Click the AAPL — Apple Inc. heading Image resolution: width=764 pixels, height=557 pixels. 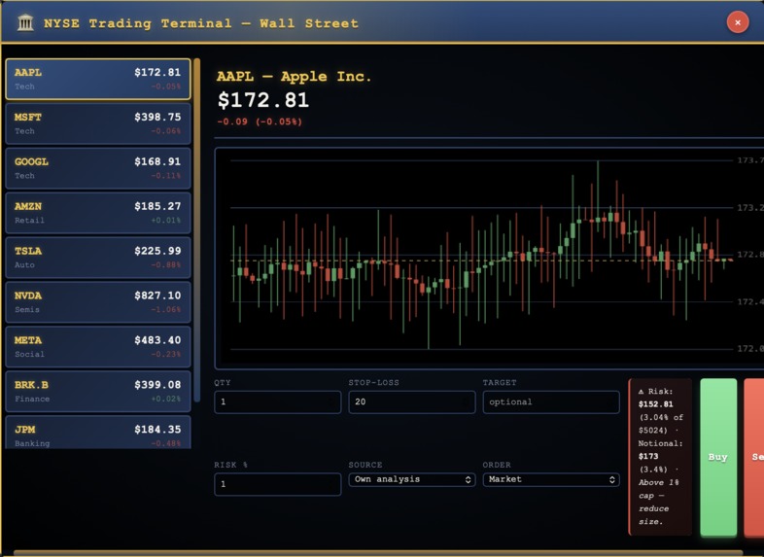pyautogui.click(x=294, y=77)
